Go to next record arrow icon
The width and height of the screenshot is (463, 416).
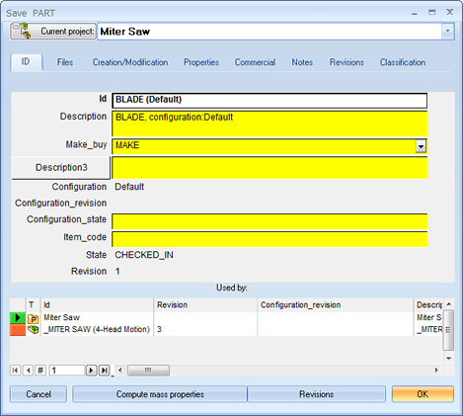point(91,371)
